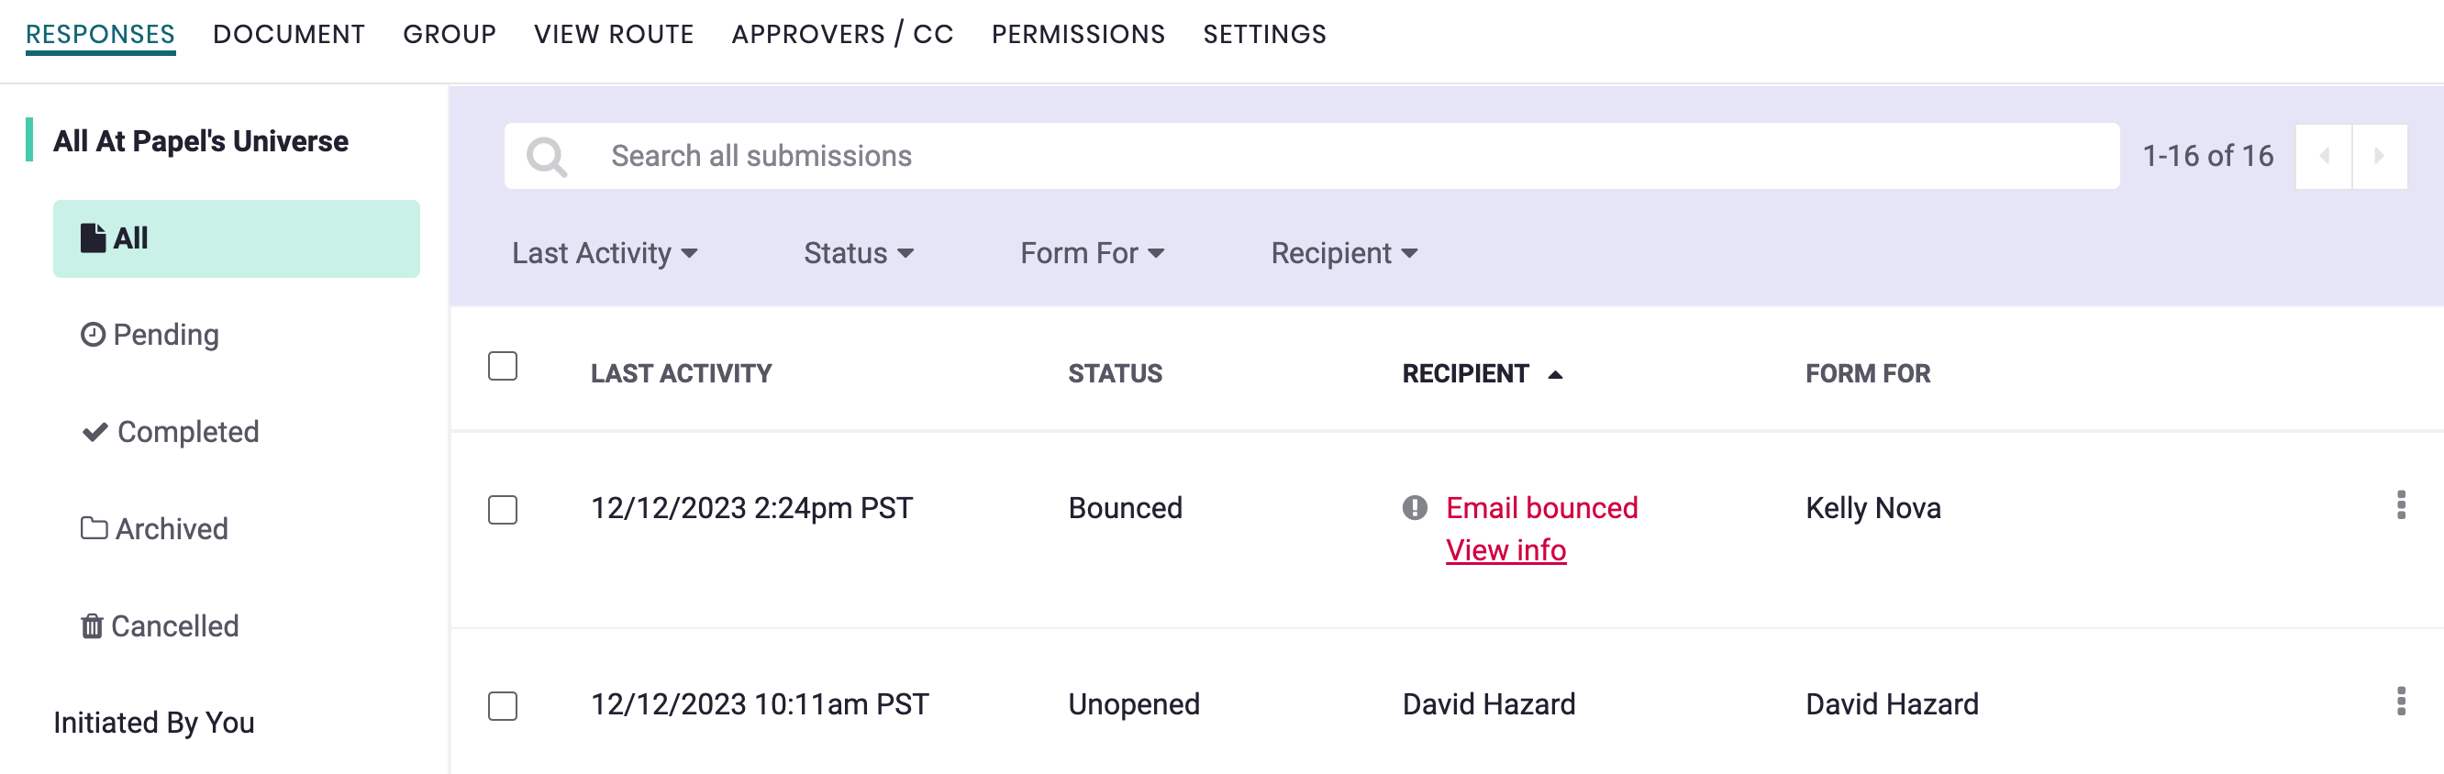Viewport: 2444px width, 774px height.
Task: Show Completed submissions in the sidebar
Action: coord(171,433)
